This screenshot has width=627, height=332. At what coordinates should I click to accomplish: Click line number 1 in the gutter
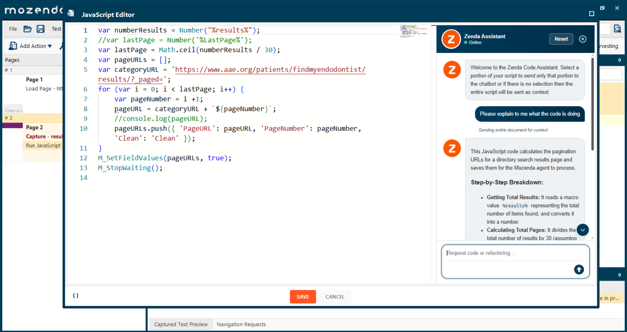point(85,30)
